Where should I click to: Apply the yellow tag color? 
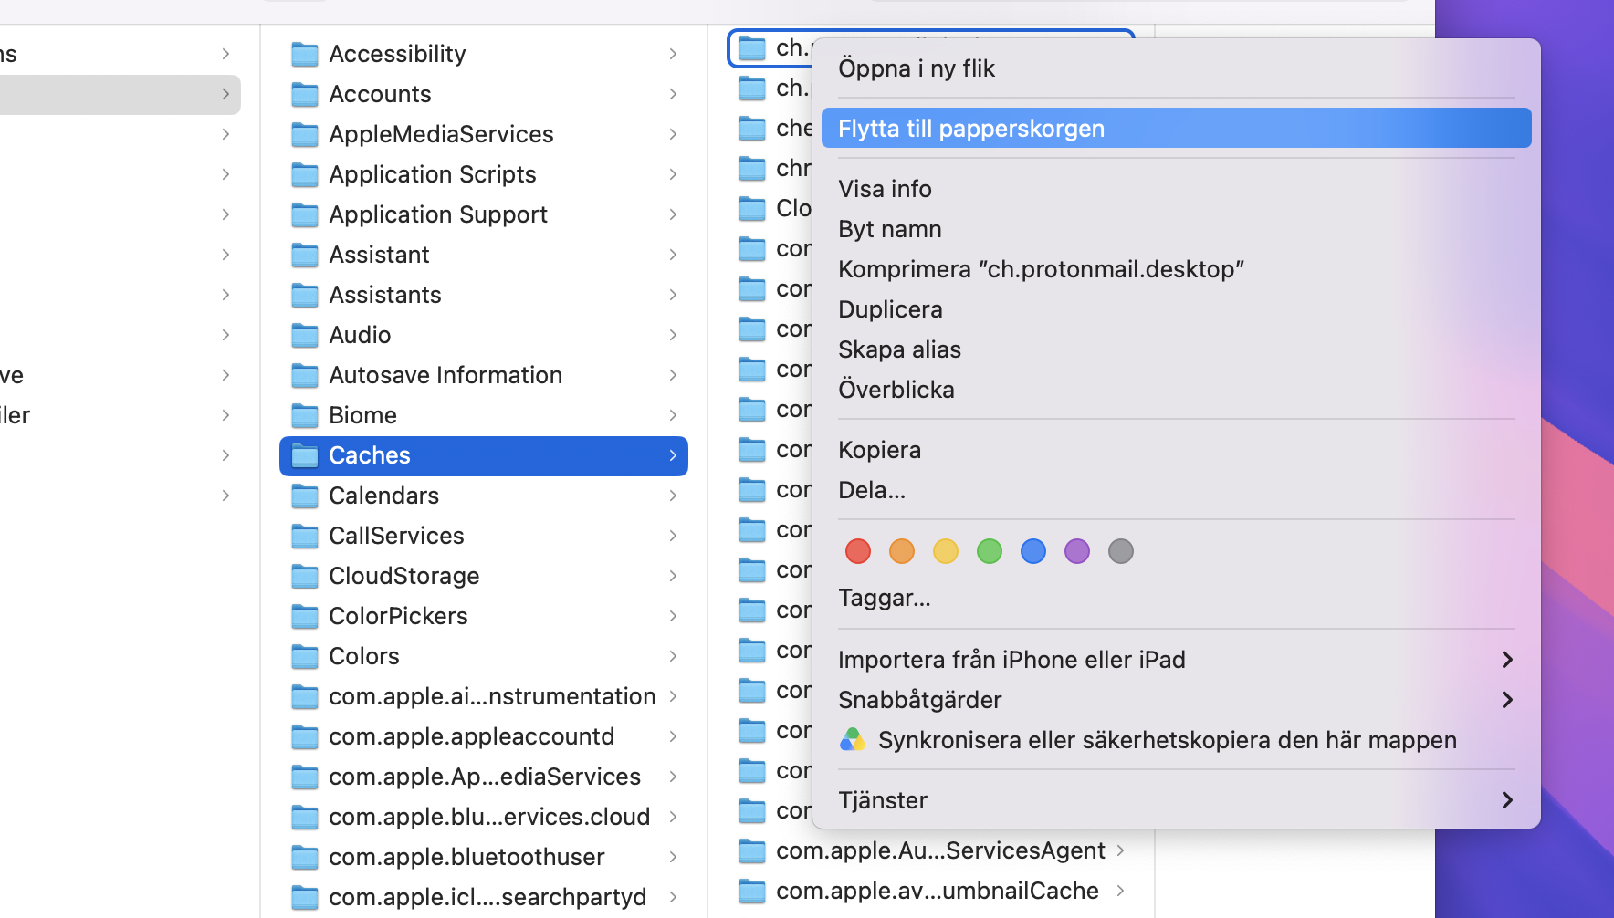pyautogui.click(x=946, y=551)
